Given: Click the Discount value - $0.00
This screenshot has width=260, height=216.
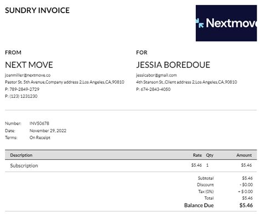Looking at the screenshot, I should pyautogui.click(x=246, y=185).
